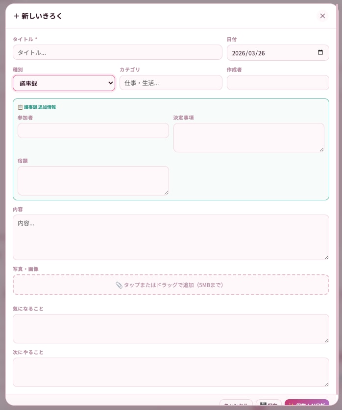The image size is (342, 410).
Task: Click the 2026/03/26 date value
Action: click(248, 53)
